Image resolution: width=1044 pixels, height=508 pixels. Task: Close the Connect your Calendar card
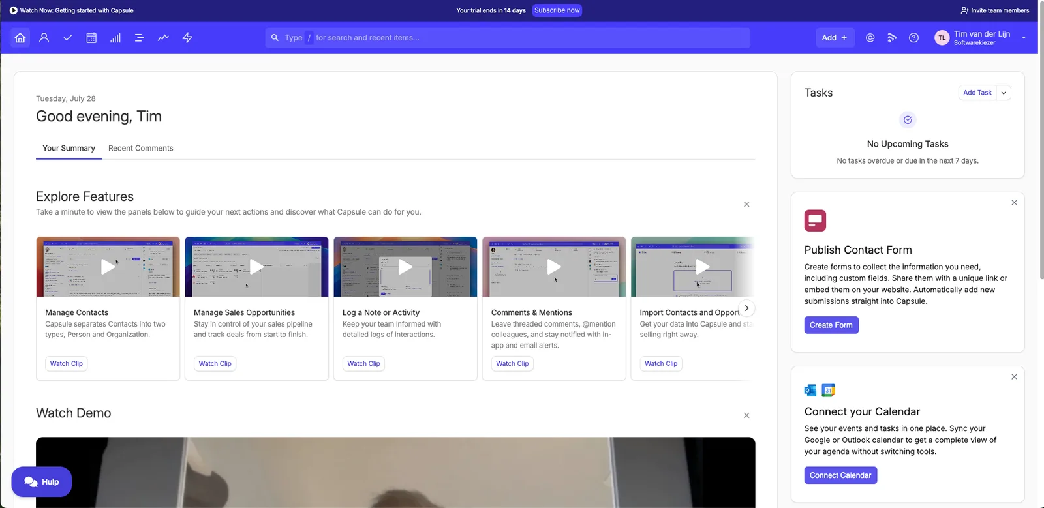[1014, 377]
